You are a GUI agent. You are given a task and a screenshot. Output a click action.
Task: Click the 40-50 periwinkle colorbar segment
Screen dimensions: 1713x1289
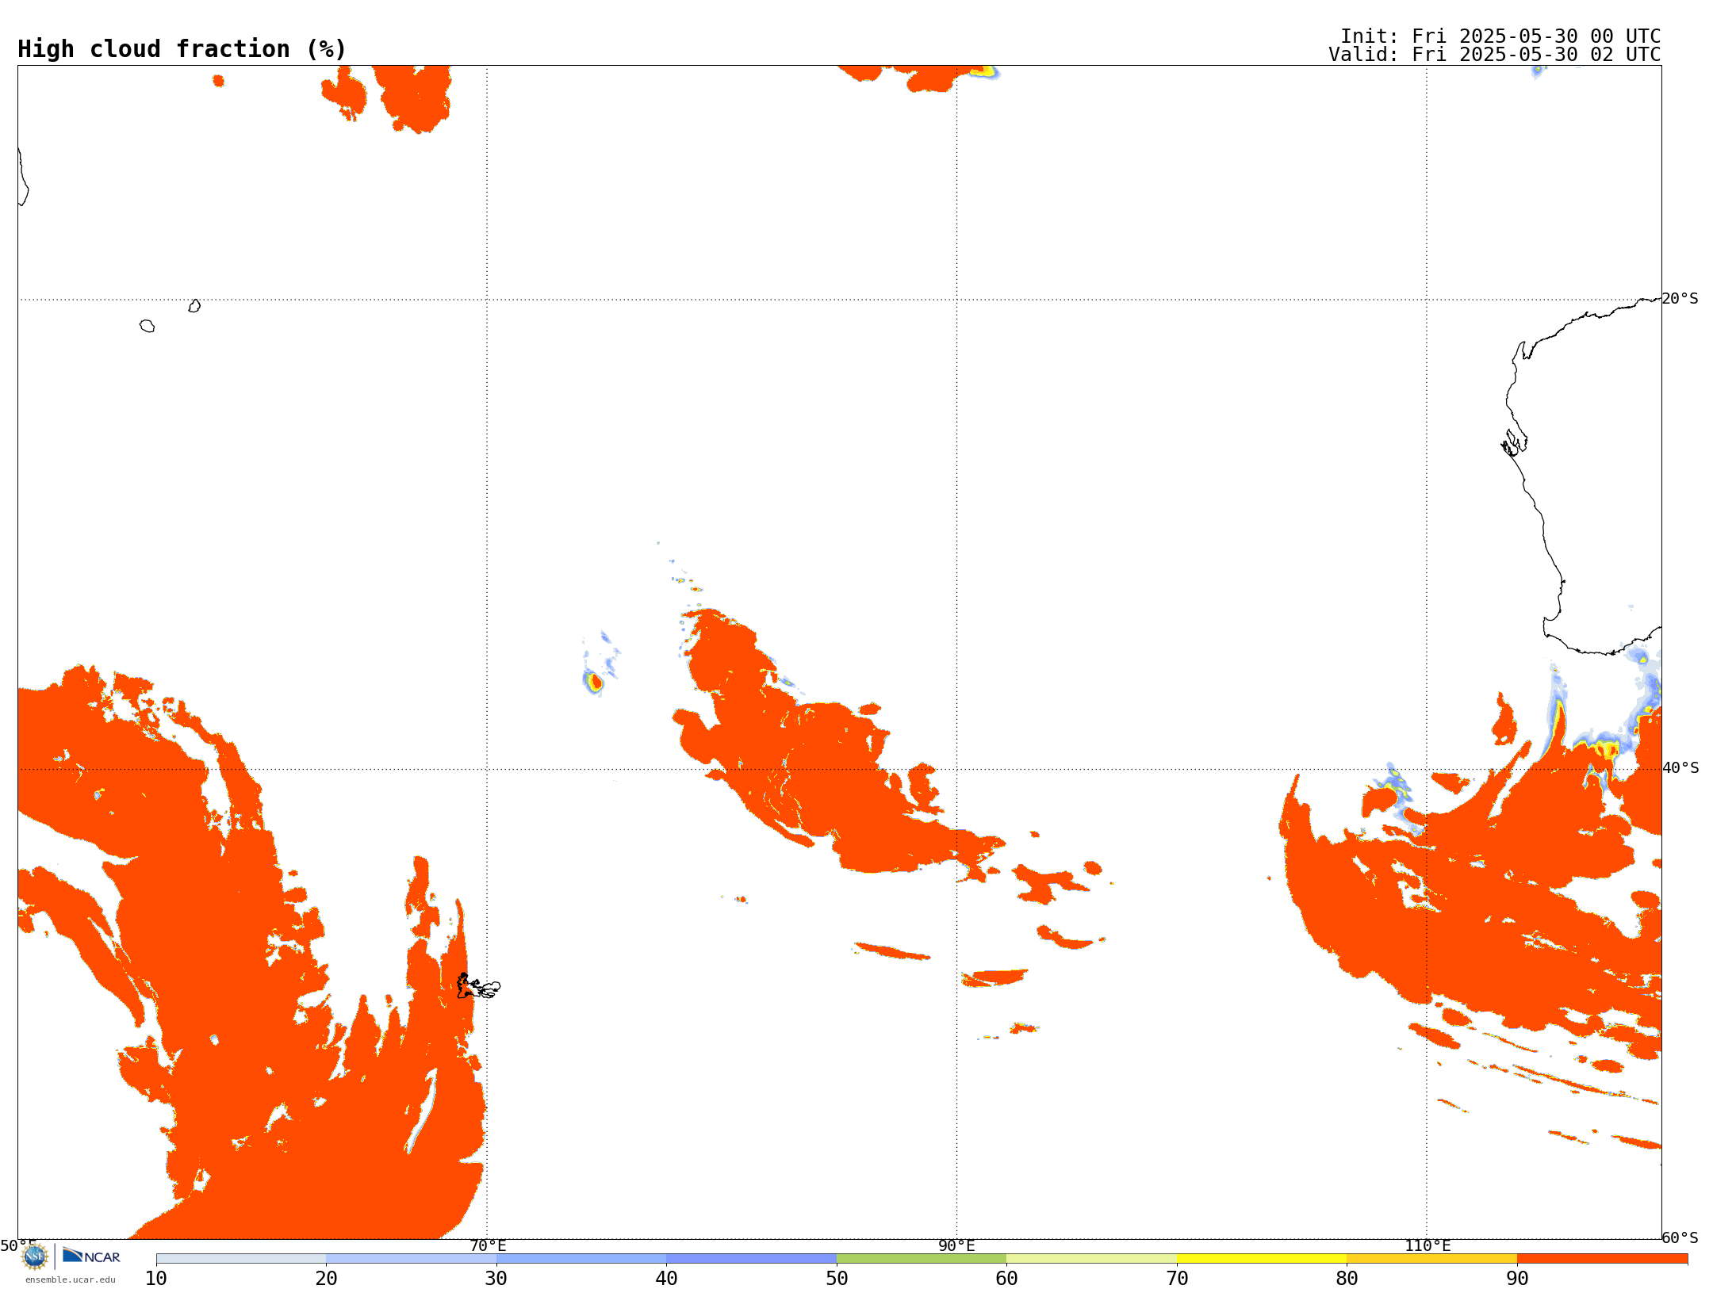[751, 1258]
